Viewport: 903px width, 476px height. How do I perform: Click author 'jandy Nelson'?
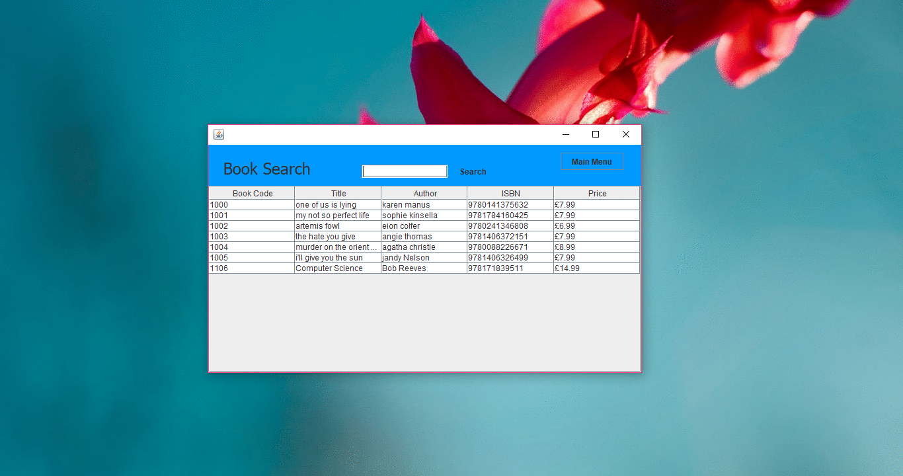(424, 258)
